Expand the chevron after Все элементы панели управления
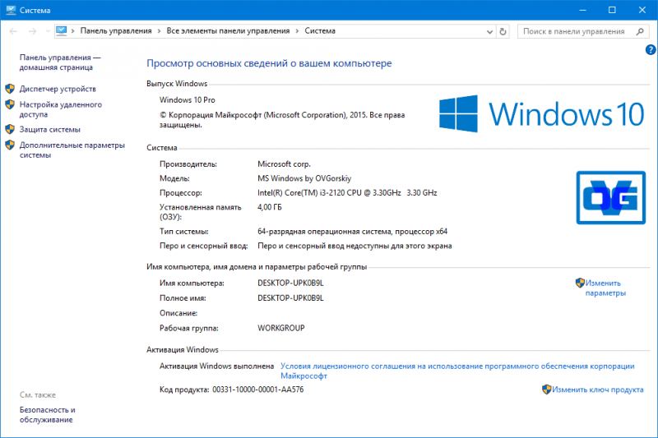The width and height of the screenshot is (658, 438). pyautogui.click(x=297, y=31)
